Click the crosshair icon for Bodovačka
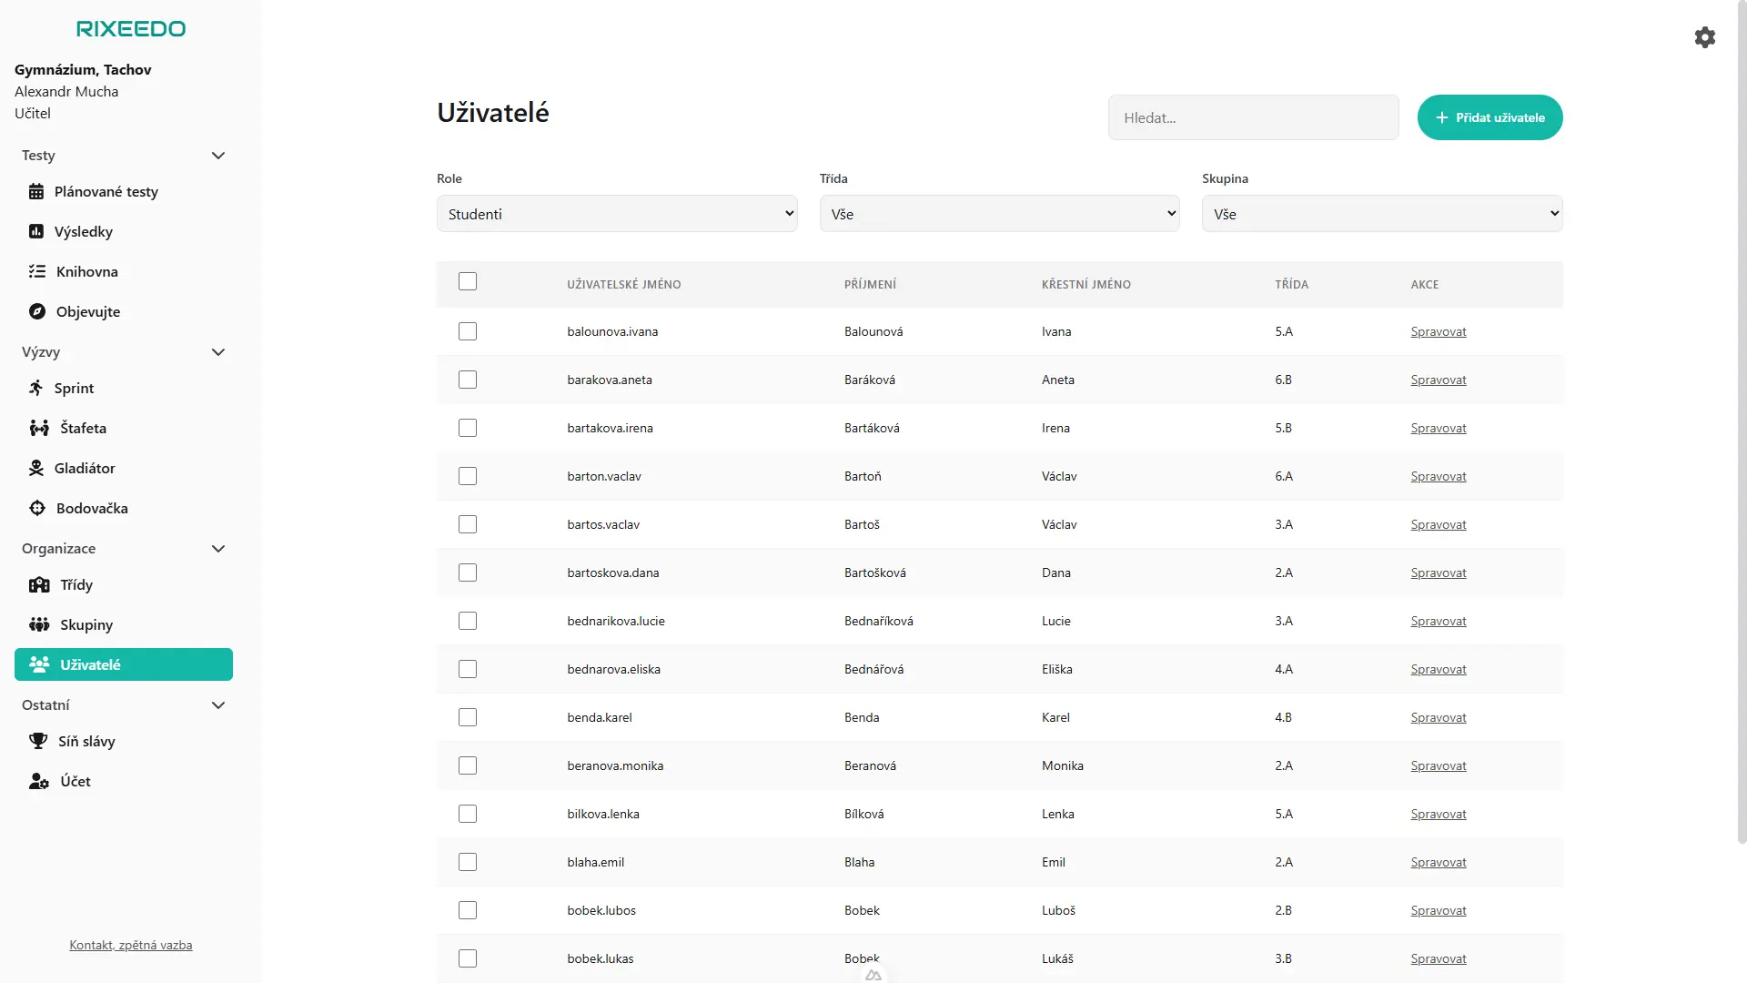This screenshot has height=983, width=1747. [37, 509]
